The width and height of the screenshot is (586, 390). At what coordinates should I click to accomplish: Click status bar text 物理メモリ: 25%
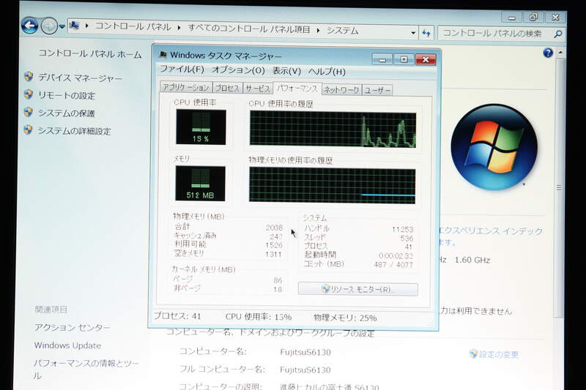tap(345, 318)
